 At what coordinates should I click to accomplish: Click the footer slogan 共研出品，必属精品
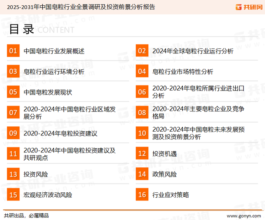26,216
